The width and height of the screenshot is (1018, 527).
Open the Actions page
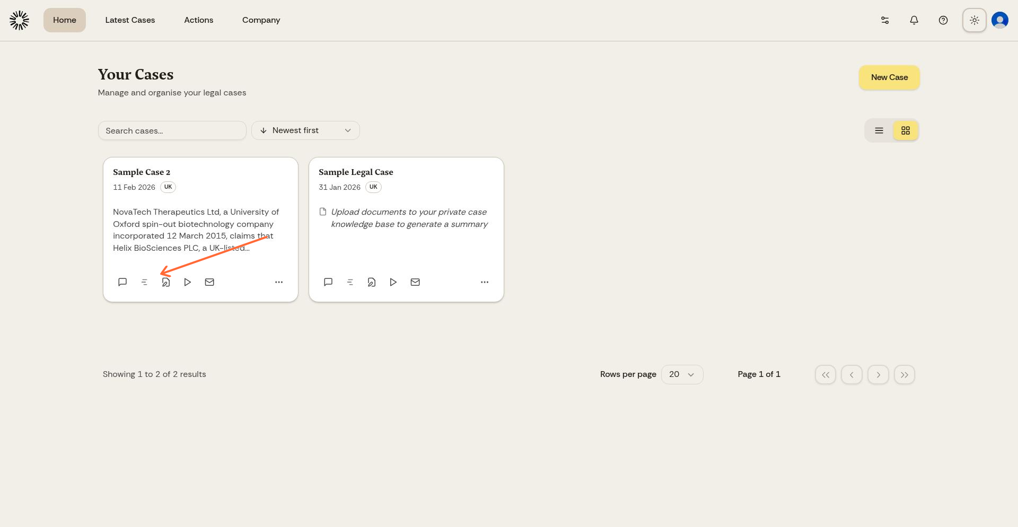pyautogui.click(x=199, y=20)
